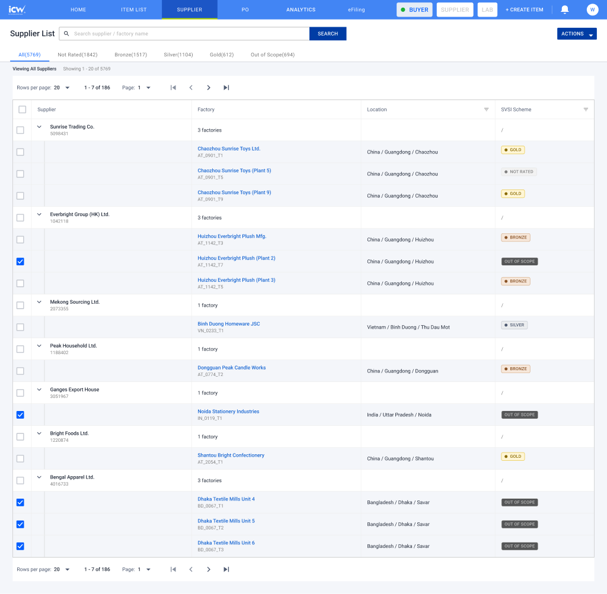Viewport: 607px width, 594px height.
Task: Open the notifications bell
Action: tap(565, 9)
